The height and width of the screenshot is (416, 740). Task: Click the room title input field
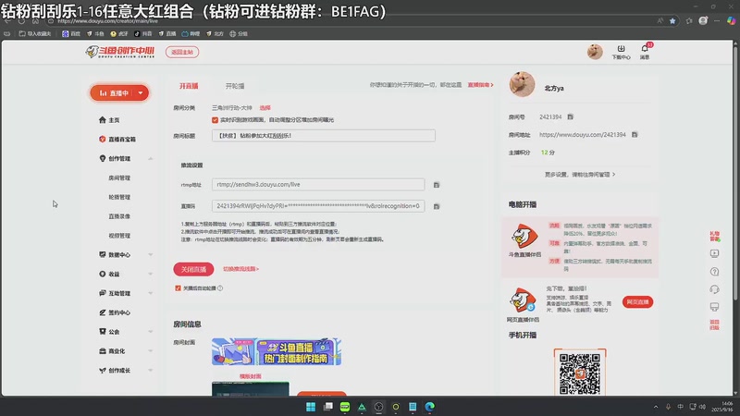(323, 136)
